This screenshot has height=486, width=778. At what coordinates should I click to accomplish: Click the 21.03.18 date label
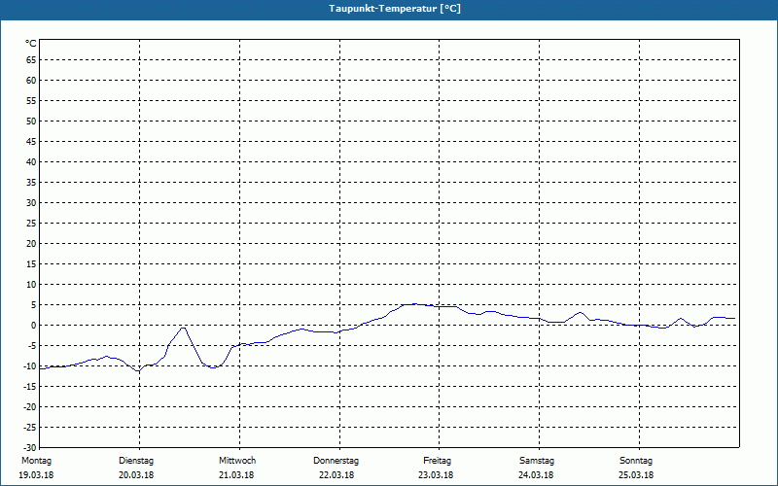pyautogui.click(x=236, y=475)
